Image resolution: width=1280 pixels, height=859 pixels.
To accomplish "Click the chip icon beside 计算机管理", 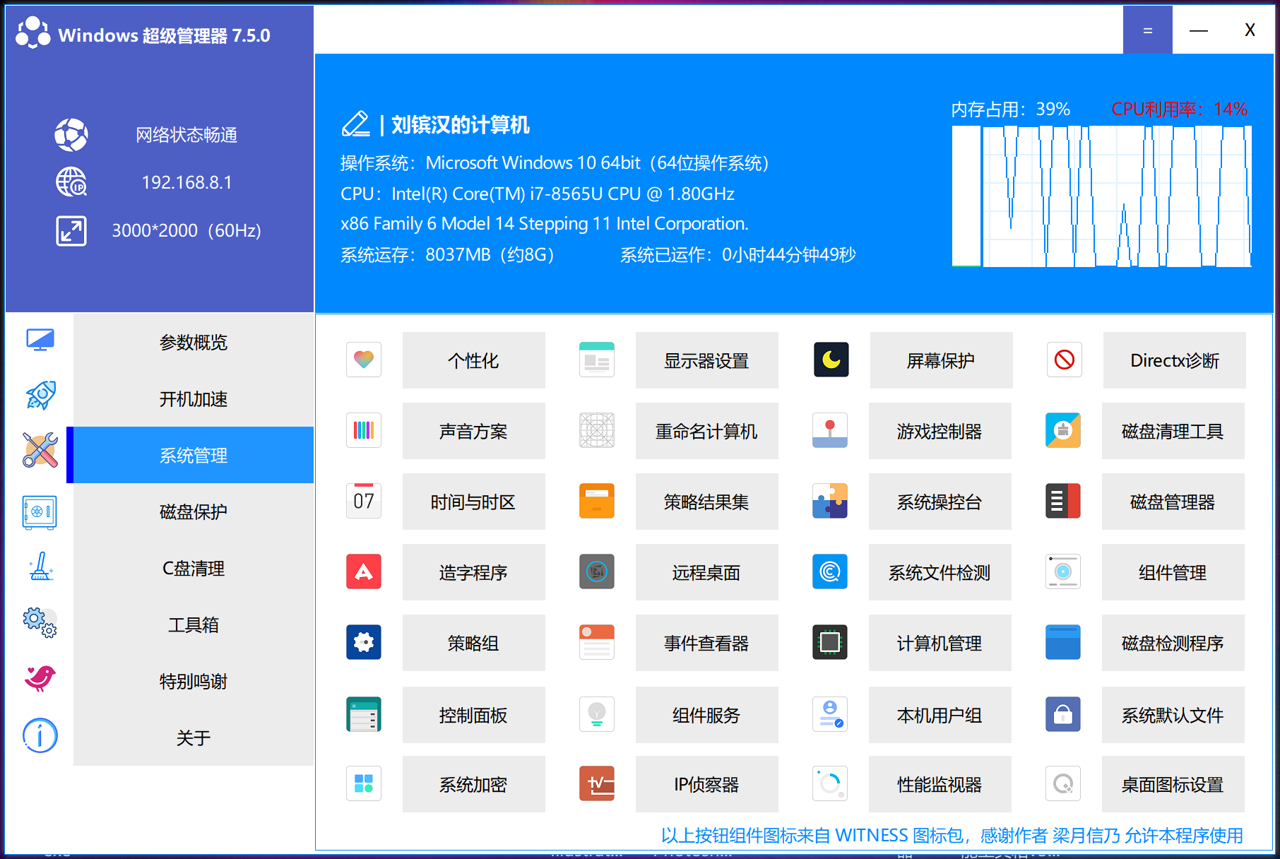I will click(x=830, y=642).
